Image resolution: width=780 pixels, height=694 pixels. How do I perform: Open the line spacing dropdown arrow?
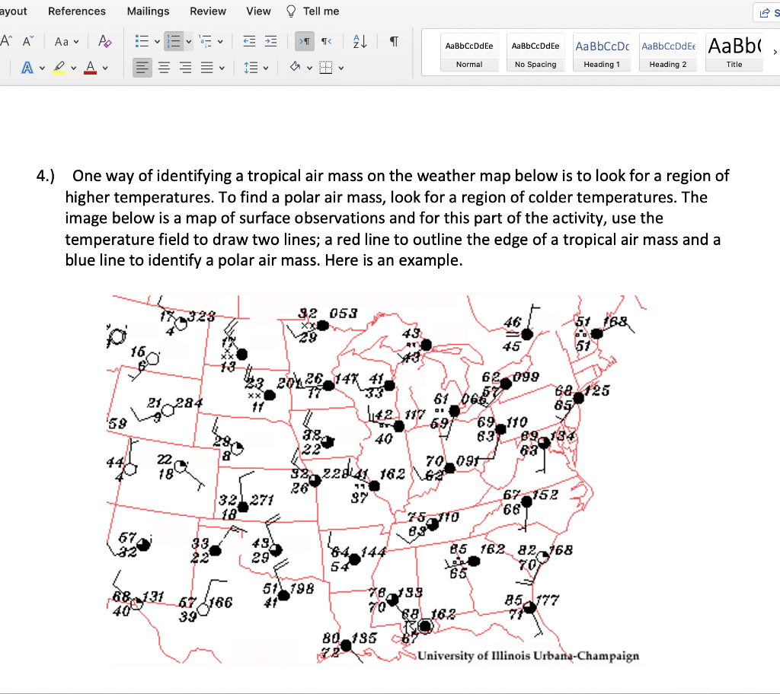(x=266, y=68)
